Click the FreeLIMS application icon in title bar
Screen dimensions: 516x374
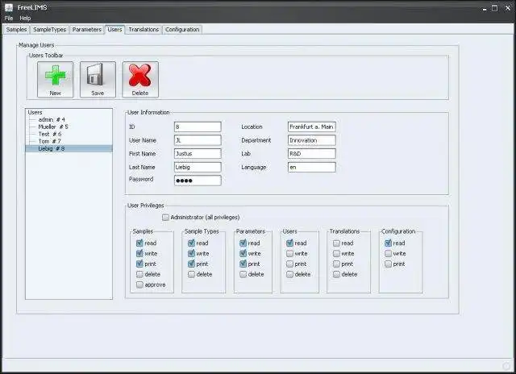pos(9,7)
